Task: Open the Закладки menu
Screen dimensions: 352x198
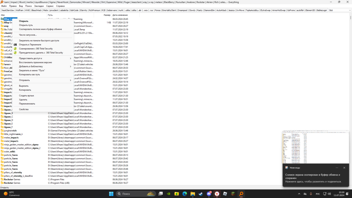Action: point(39,6)
